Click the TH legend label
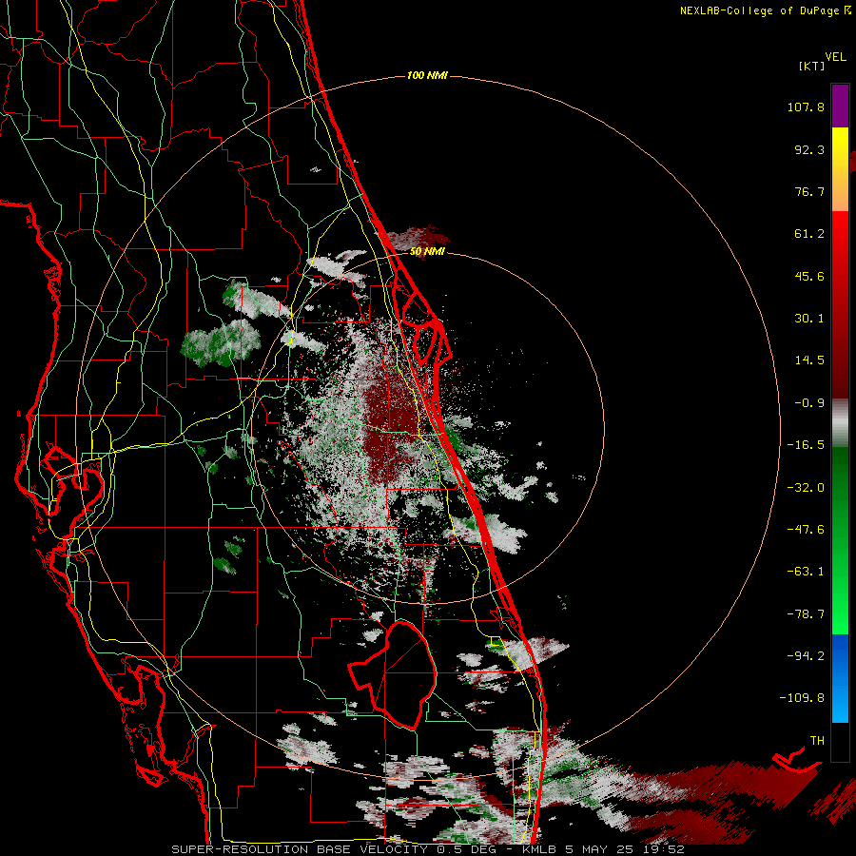Image resolution: width=856 pixels, height=856 pixels. point(817,741)
